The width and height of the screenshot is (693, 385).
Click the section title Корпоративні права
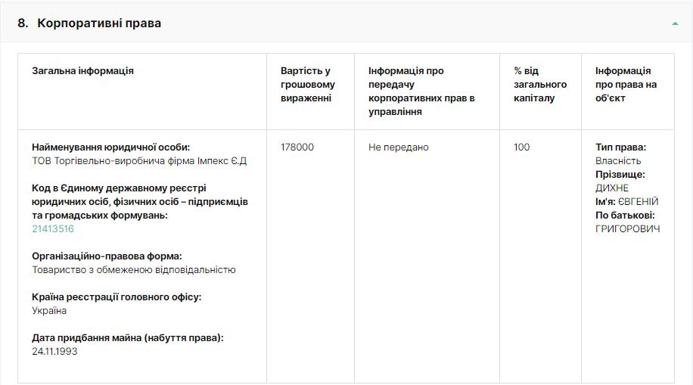[x=99, y=23]
